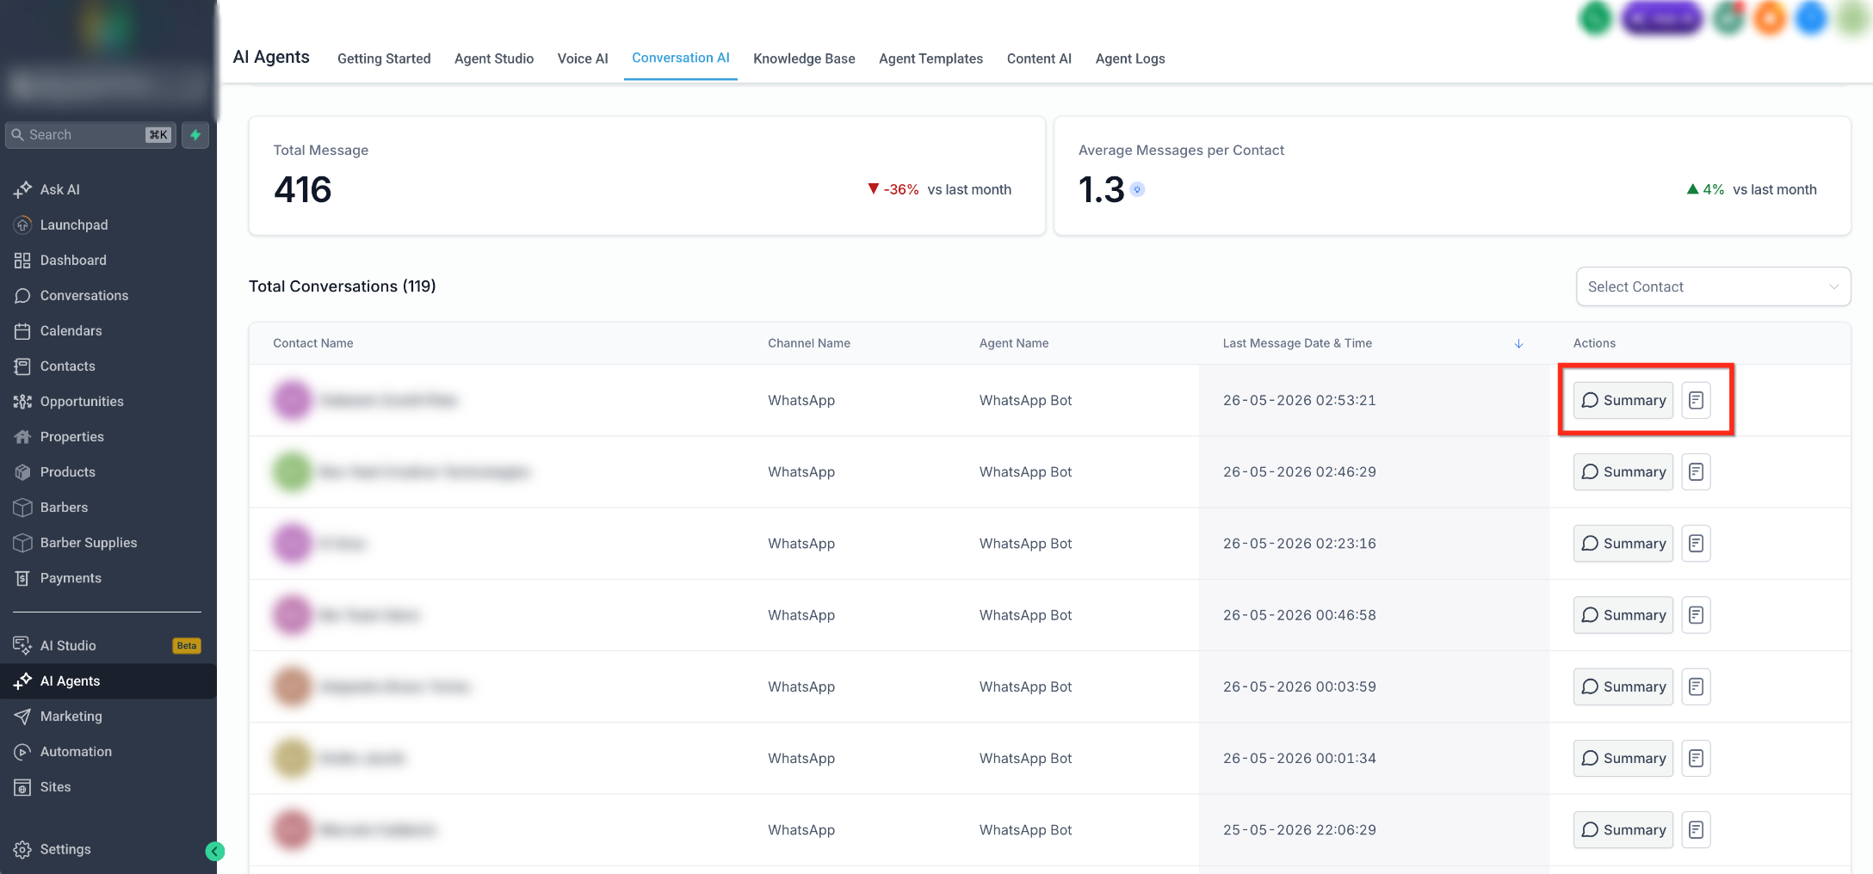Open transcript icon for 02:23:16 conversation

click(1696, 544)
